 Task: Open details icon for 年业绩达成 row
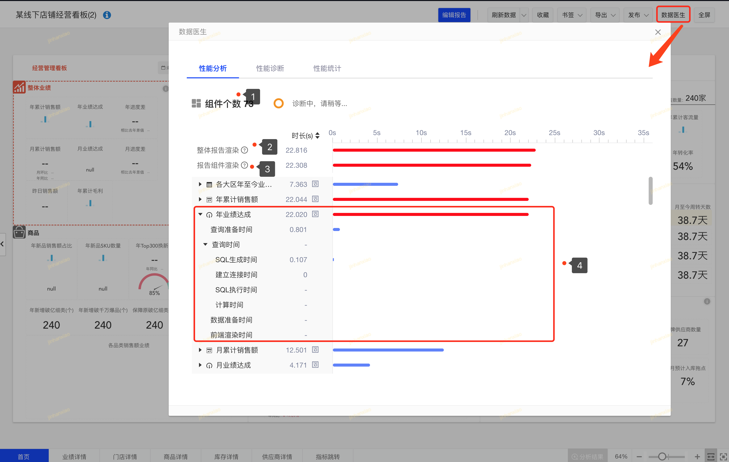315,214
